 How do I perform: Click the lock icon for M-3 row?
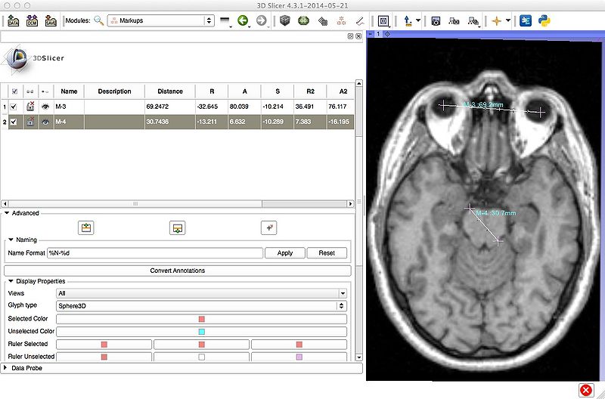[30, 107]
